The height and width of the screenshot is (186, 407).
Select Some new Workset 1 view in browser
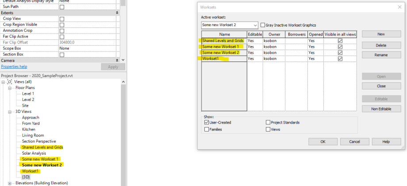40,159
